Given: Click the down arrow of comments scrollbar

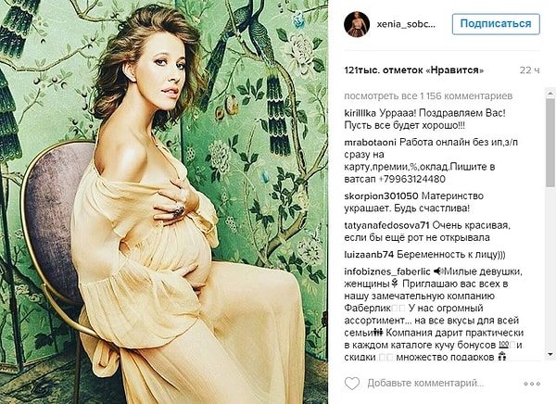Looking at the screenshot, I should pyautogui.click(x=550, y=354).
